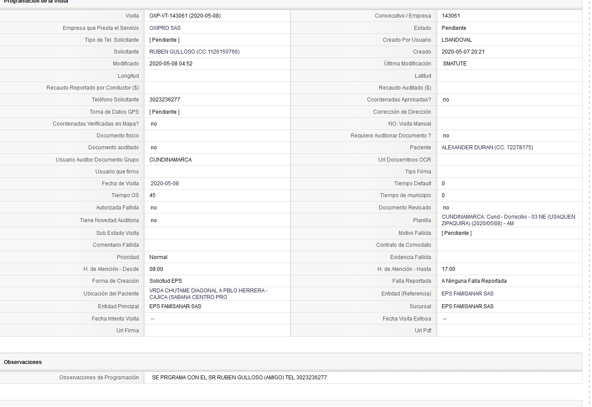The height and width of the screenshot is (407, 592).
Task: Select phone number 3023236277 in Teléfono Solicitante
Action: [x=165, y=100]
